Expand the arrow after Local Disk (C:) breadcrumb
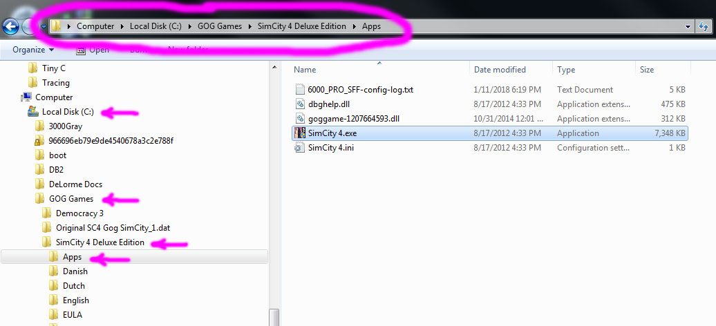The image size is (716, 326). tap(189, 26)
